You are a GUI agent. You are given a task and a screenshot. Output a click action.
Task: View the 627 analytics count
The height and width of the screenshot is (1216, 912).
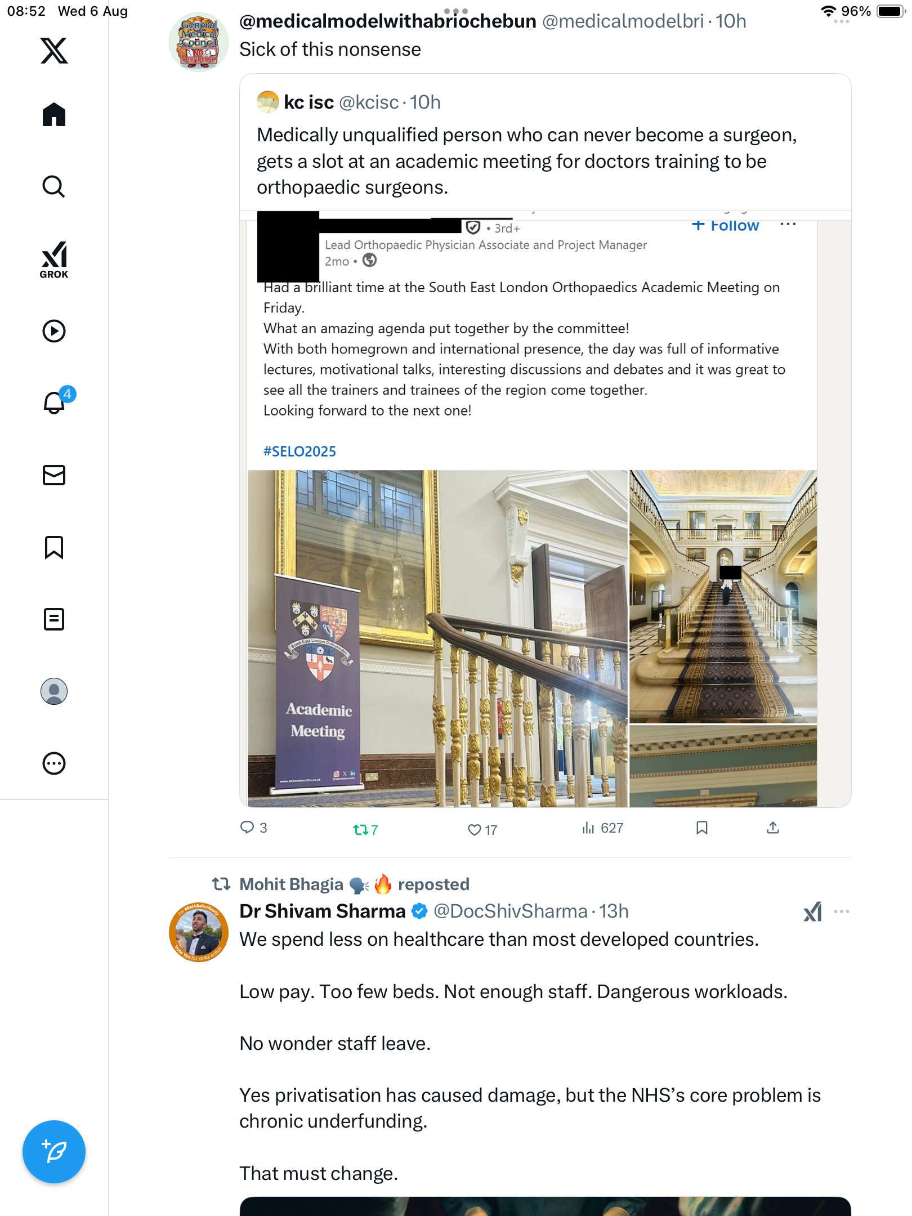pyautogui.click(x=602, y=828)
